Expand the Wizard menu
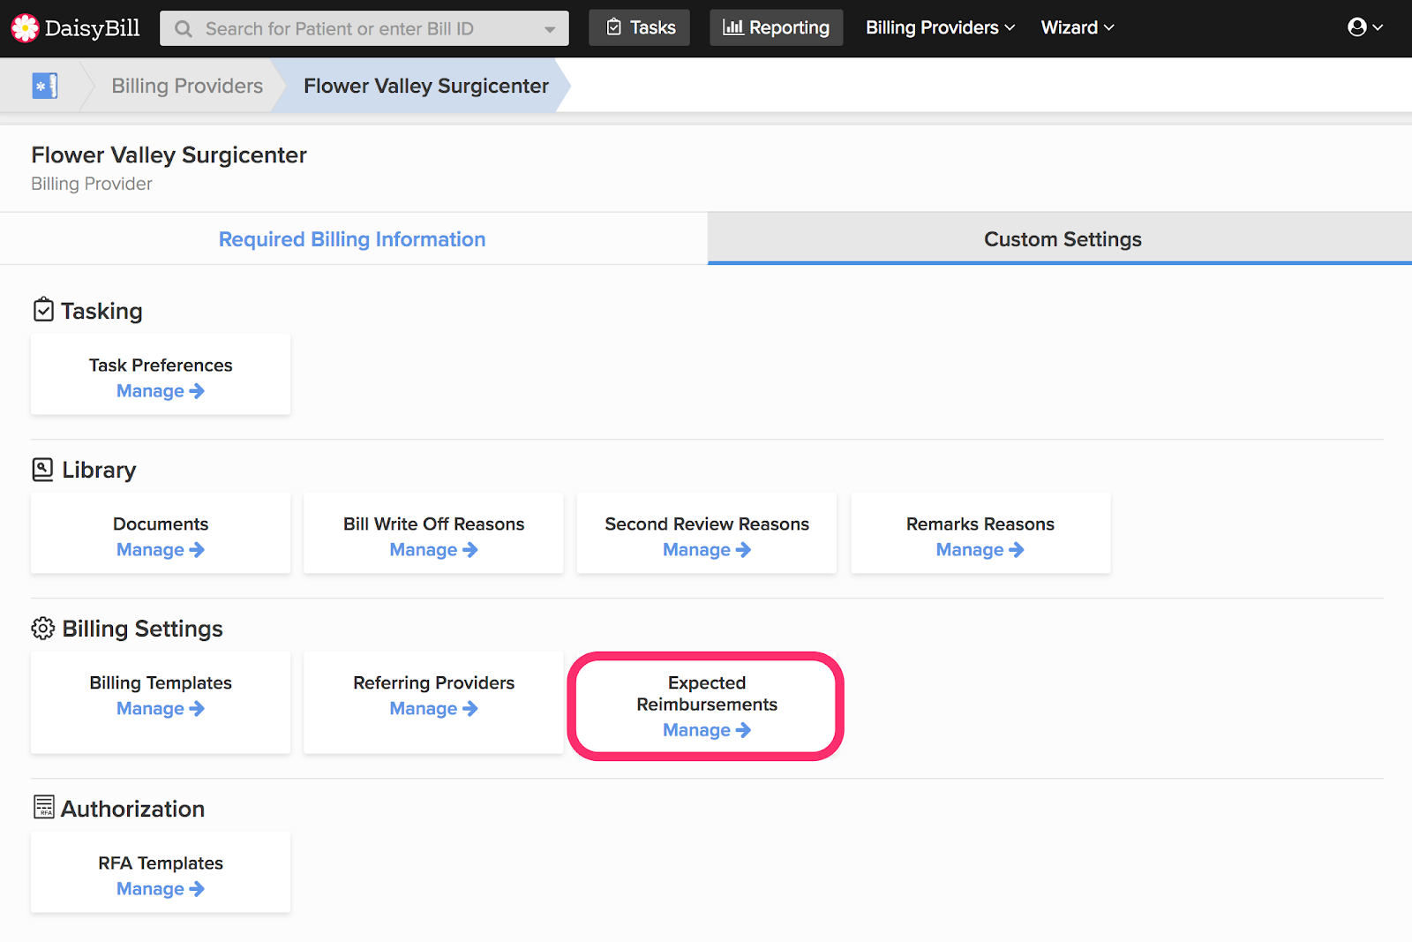 point(1078,27)
